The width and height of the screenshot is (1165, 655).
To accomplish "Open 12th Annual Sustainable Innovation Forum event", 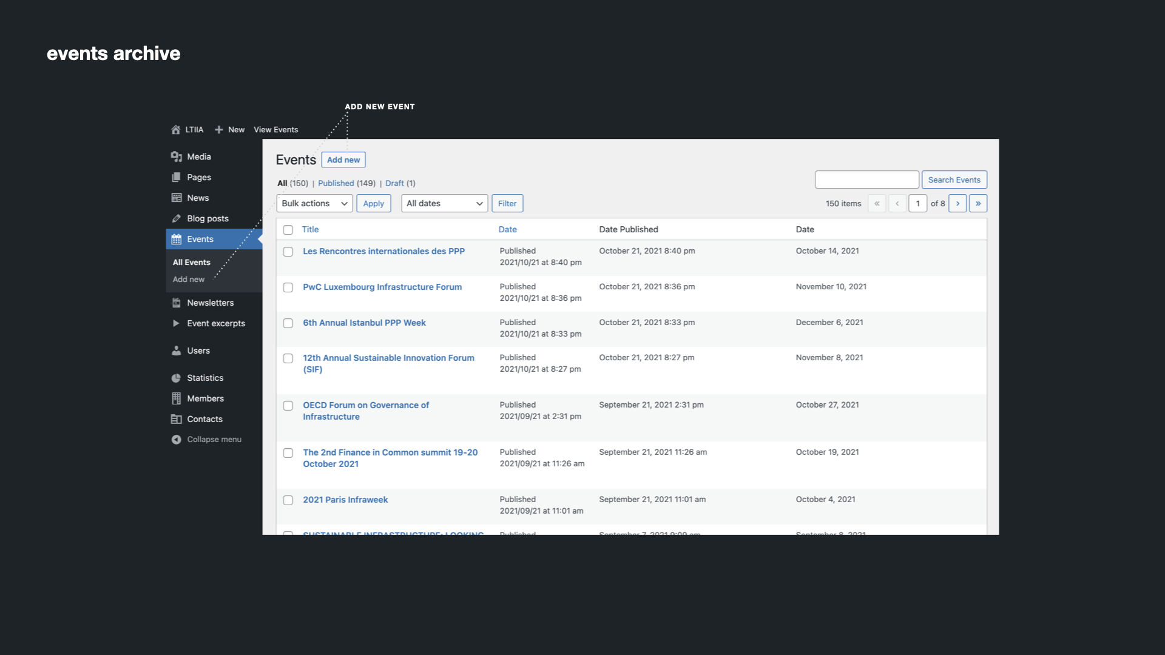I will (389, 363).
